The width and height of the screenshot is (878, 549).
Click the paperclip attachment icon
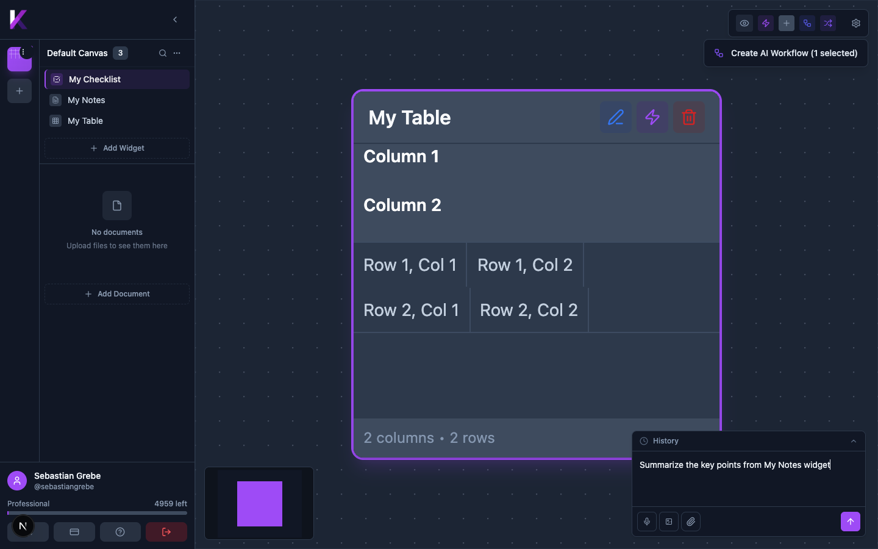691,522
